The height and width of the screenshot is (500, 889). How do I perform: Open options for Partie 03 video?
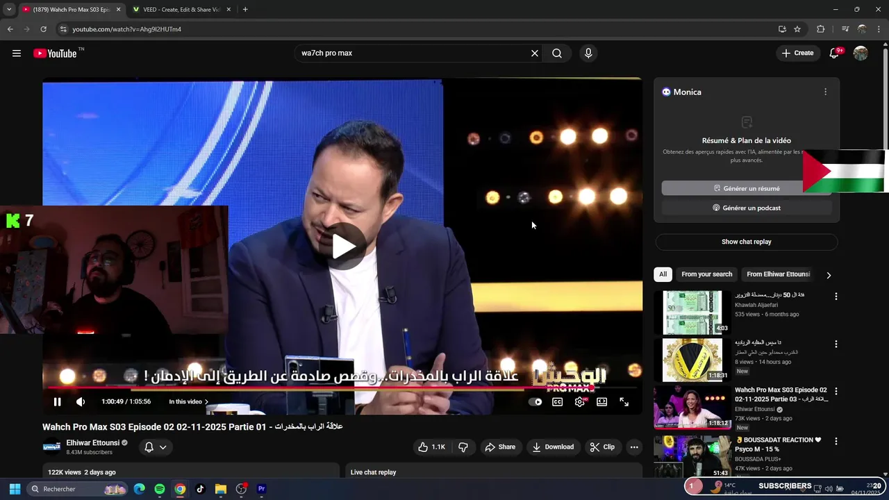tap(836, 392)
